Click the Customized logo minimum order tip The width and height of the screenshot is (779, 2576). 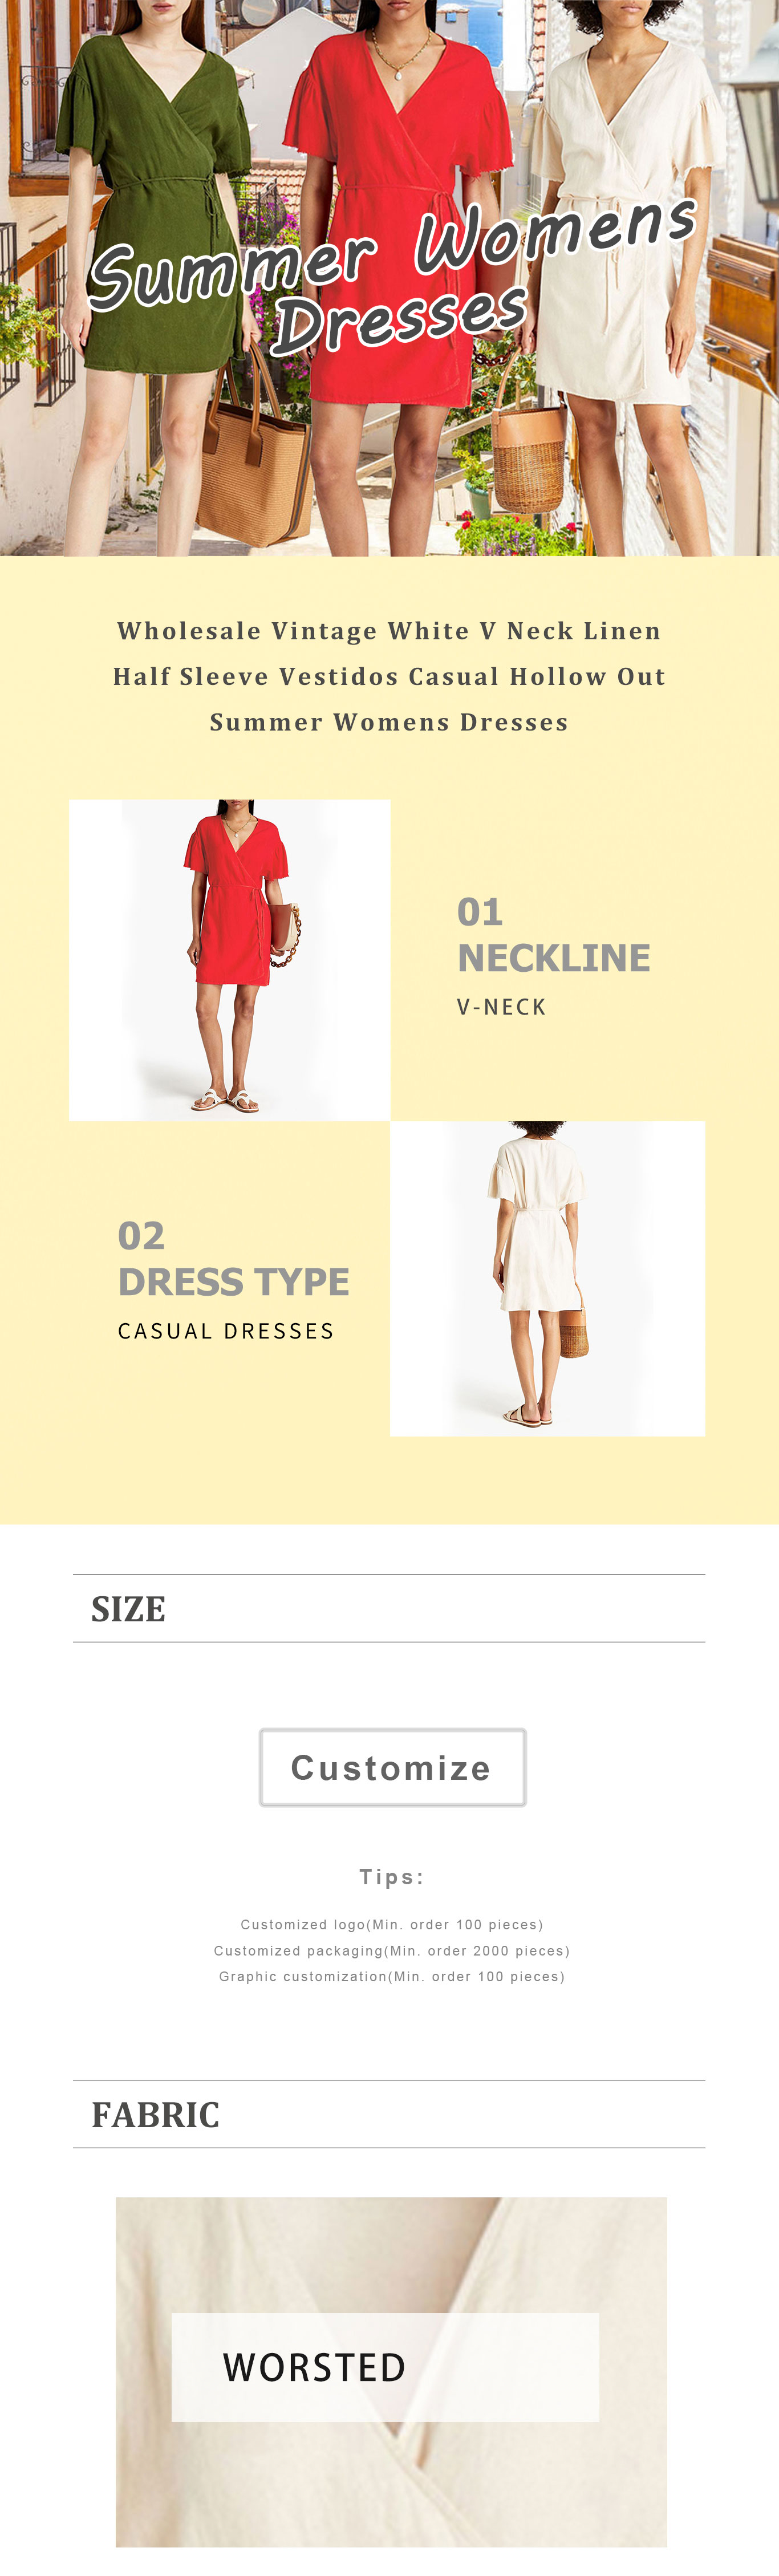click(392, 1924)
